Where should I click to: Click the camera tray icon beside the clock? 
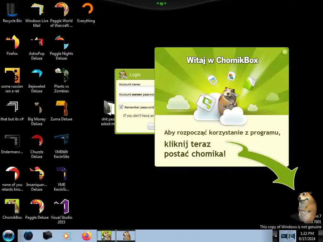click(x=292, y=236)
